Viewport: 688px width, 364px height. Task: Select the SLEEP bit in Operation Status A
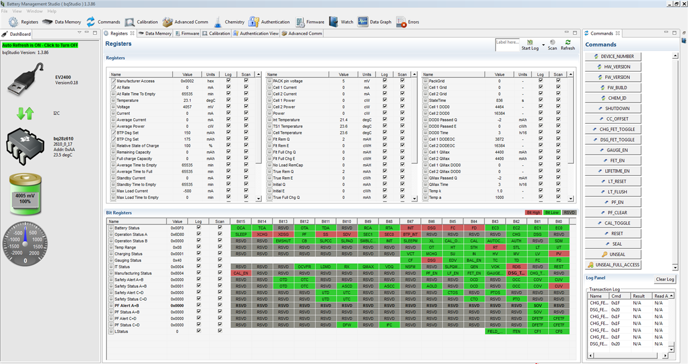click(x=241, y=235)
